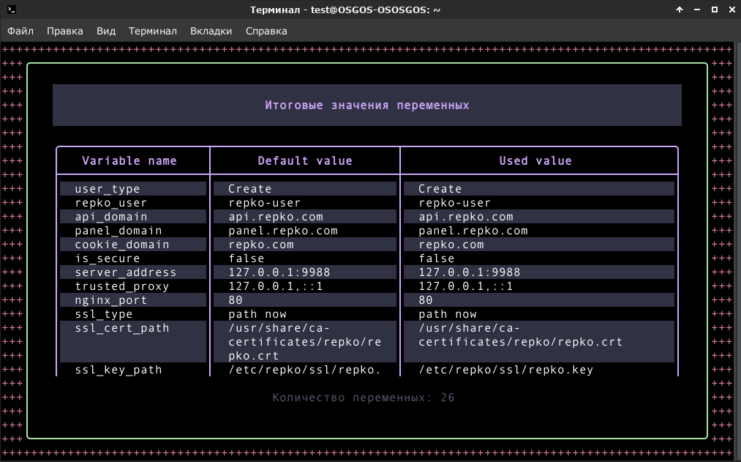The width and height of the screenshot is (741, 462).
Task: Open the Справка menu
Action: coord(266,31)
